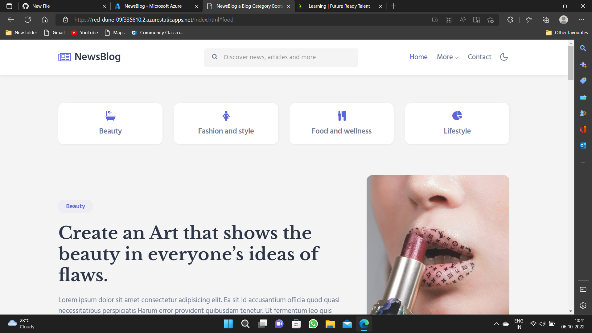Open the Other favourites folder

tap(567, 32)
